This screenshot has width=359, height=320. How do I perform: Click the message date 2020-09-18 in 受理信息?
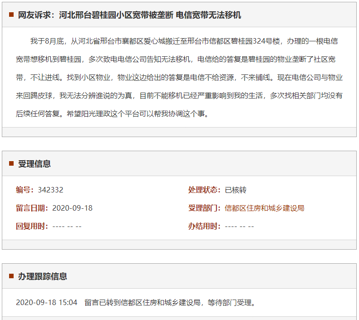(72, 208)
